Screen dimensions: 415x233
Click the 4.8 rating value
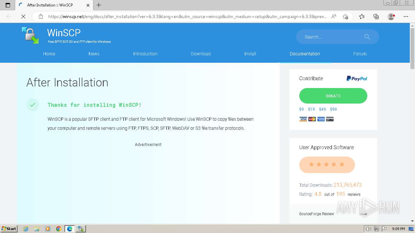(318, 194)
